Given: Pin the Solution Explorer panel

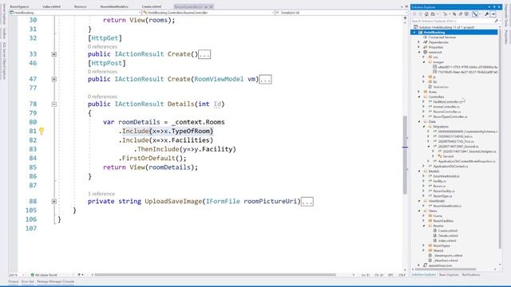Looking at the screenshot, I should pos(494,7).
